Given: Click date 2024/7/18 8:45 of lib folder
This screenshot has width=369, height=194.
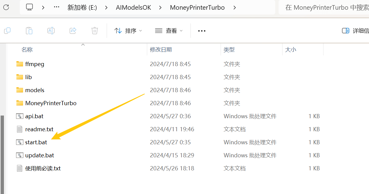Looking at the screenshot, I should [170, 77].
